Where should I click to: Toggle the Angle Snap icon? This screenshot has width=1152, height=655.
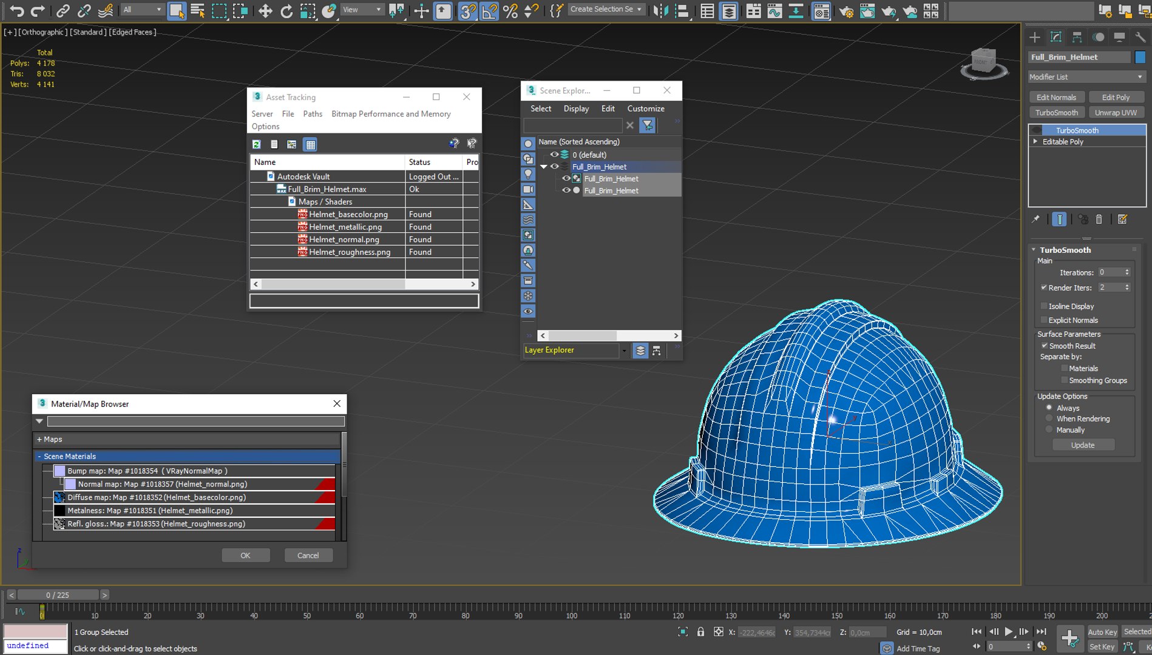[x=489, y=10]
